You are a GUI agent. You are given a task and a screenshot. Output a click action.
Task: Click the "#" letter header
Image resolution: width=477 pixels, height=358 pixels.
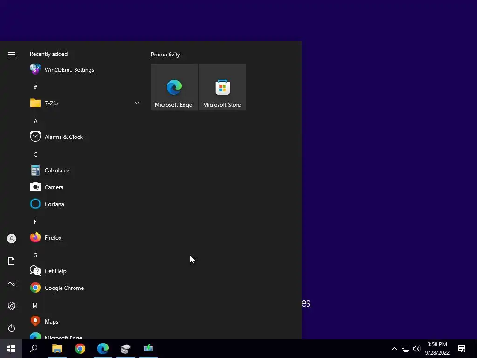pyautogui.click(x=35, y=87)
